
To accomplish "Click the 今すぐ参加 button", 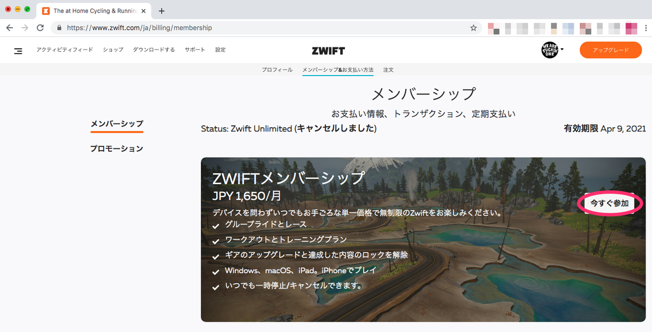I will click(x=610, y=203).
